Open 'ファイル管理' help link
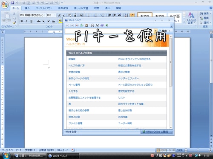Screen dimensions: 213x159 point(75,123)
